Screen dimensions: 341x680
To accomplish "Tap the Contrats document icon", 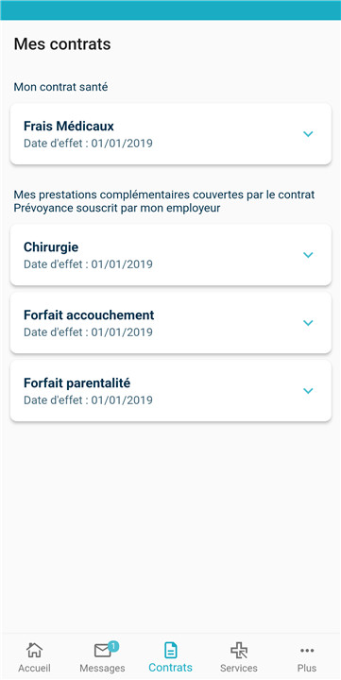I will (170, 650).
